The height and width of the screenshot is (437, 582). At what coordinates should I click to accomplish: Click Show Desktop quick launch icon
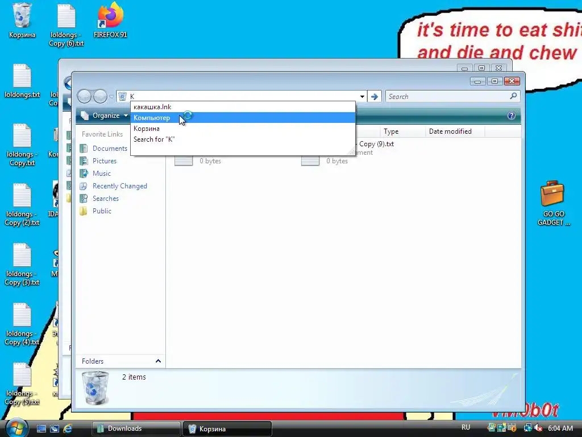(41, 429)
